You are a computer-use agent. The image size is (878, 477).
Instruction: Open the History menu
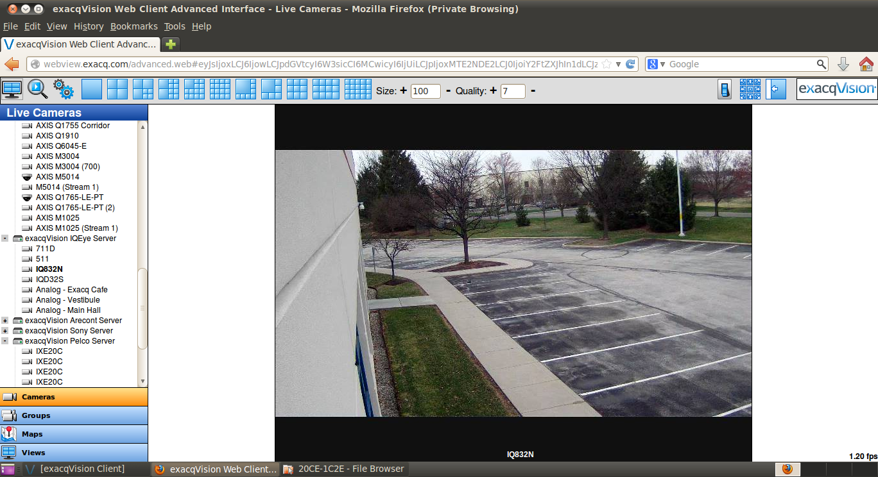pos(89,26)
